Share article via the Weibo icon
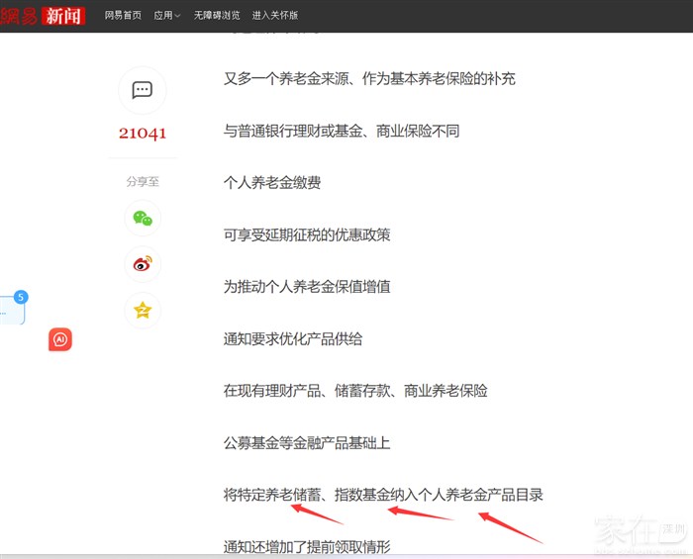 (142, 264)
